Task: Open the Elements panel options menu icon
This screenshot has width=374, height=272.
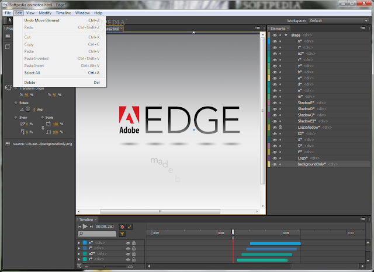Action: point(362,28)
